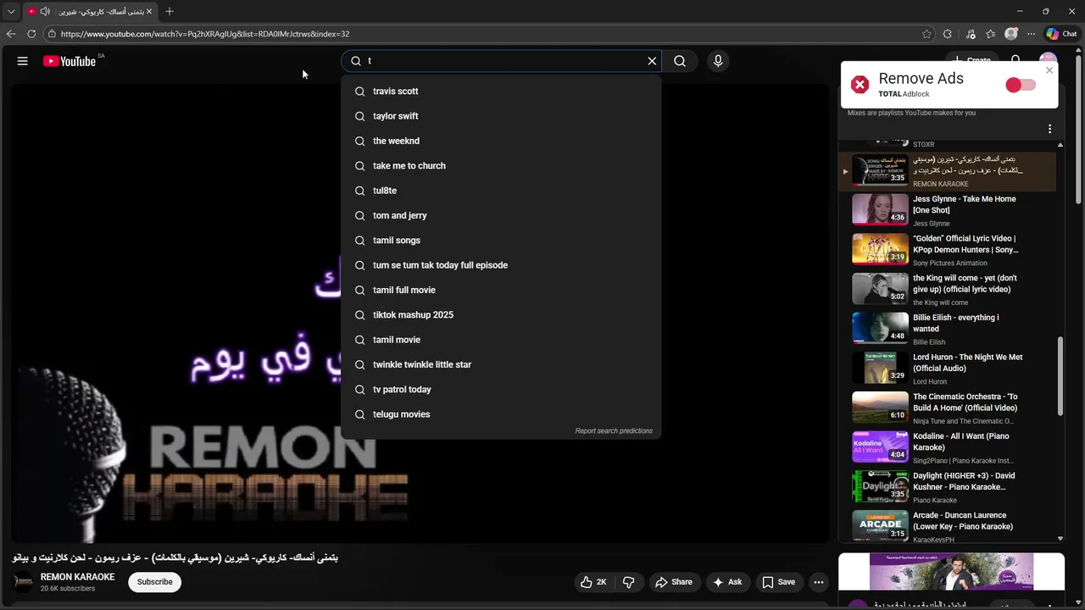This screenshot has width=1085, height=610.
Task: Open playlist three-dot options menu
Action: pos(1049,129)
